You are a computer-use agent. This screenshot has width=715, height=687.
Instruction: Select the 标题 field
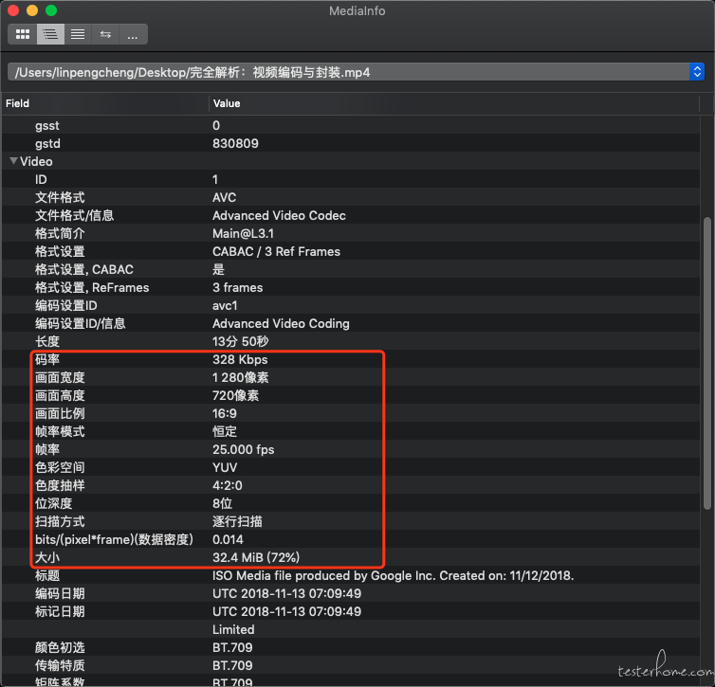pos(47,575)
